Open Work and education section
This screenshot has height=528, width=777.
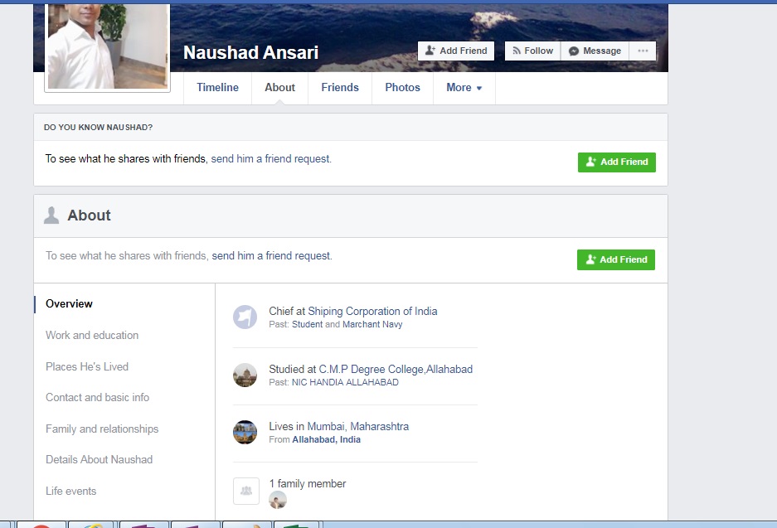tap(92, 336)
